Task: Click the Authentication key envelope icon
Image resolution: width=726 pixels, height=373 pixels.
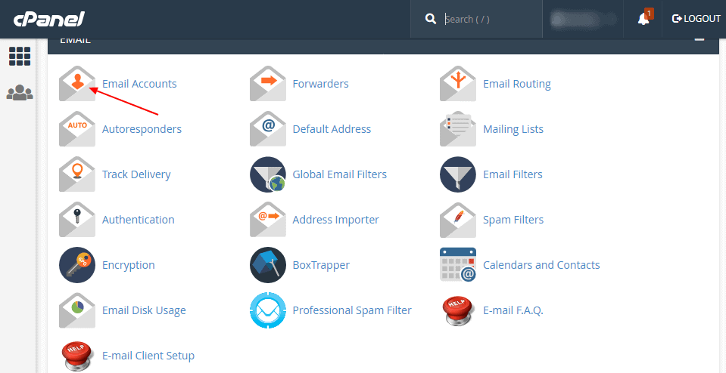Action: click(x=77, y=219)
